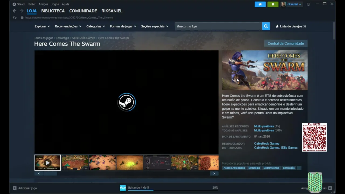Select the dark skill-tree screenshot thumbnail
The height and width of the screenshot is (194, 345).
click(x=157, y=163)
